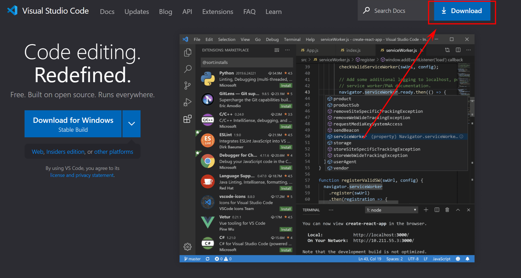Open the Insiders edition link
The image size is (521, 278).
pos(66,152)
